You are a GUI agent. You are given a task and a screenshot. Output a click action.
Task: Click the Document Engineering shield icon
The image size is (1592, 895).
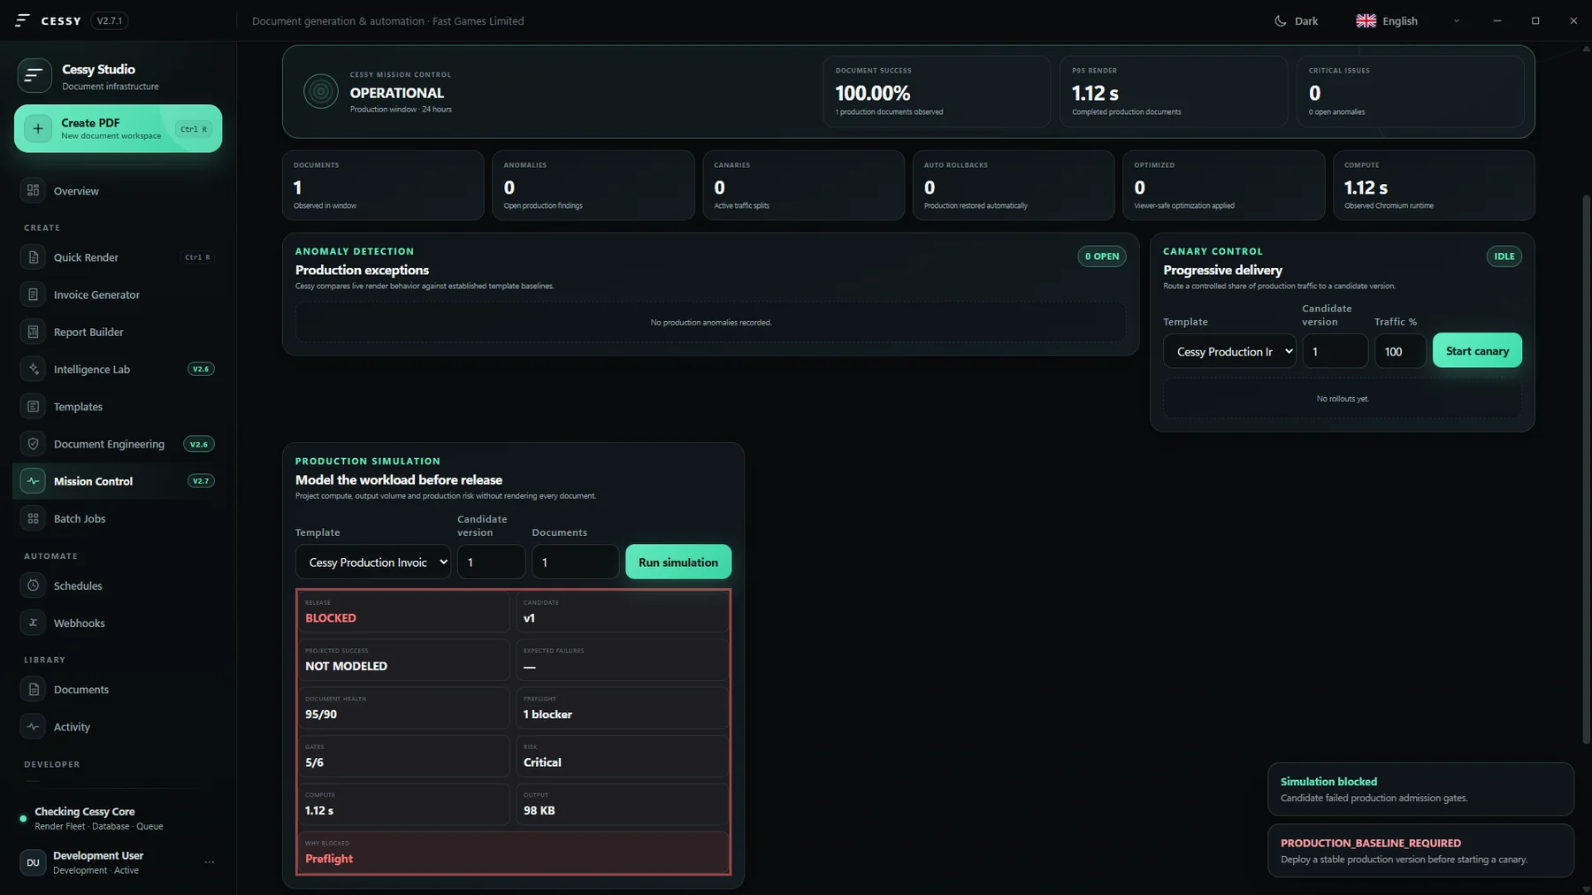(33, 444)
